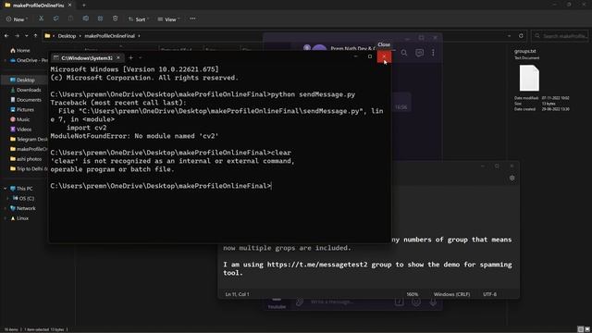Open Trip to Delhi folder in navigation pane
The height and width of the screenshot is (333, 592).
(x=29, y=168)
